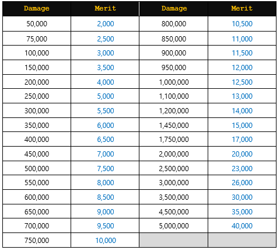Screen dimensions: 280x250
Task: Click the 12,500 merit value
Action: (242, 82)
